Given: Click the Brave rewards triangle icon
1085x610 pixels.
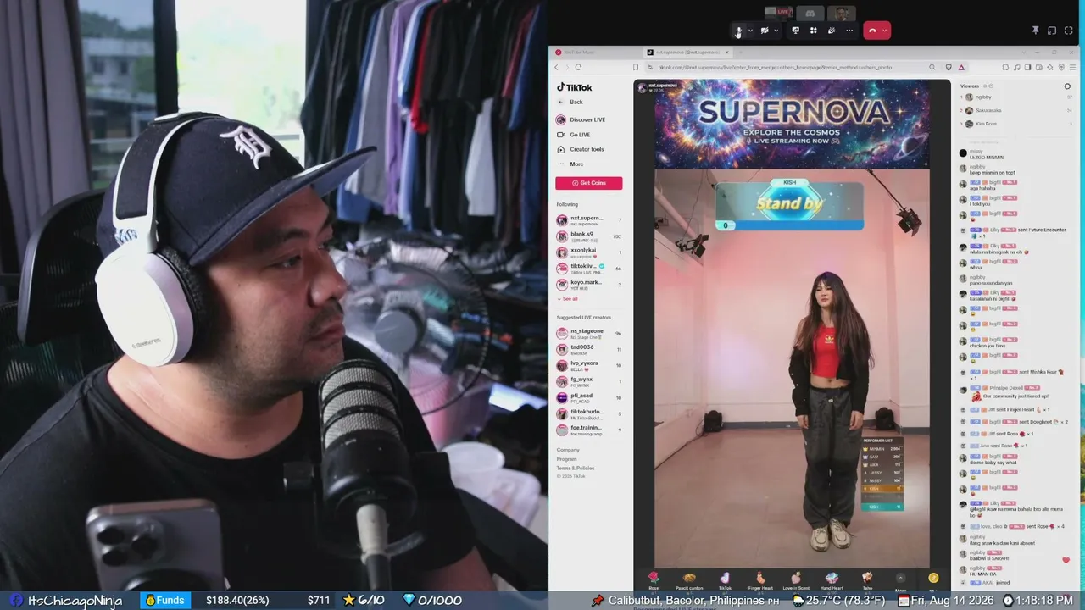Looking at the screenshot, I should click(x=961, y=67).
